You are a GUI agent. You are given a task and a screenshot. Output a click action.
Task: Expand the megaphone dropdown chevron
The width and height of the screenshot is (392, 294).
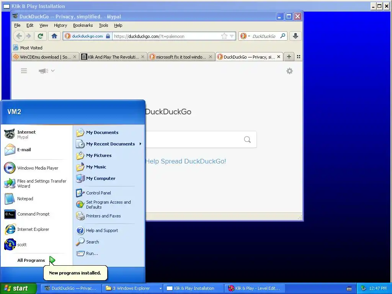tap(53, 71)
